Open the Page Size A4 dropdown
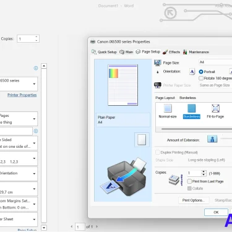This screenshot has height=232, width=232. [x=215, y=62]
